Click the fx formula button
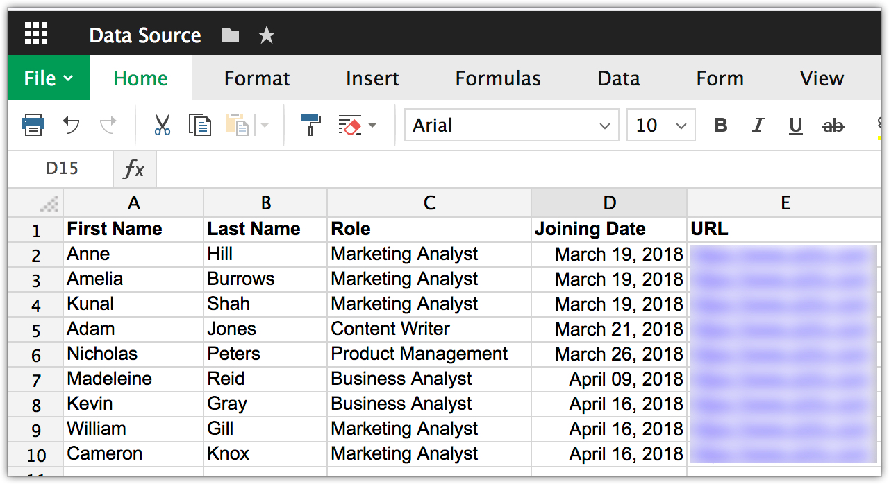The height and width of the screenshot is (484, 889). (134, 168)
